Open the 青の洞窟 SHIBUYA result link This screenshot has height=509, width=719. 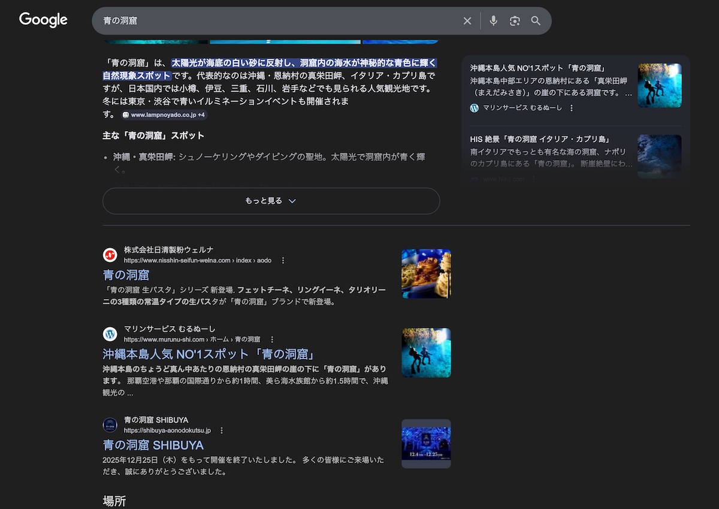point(153,445)
